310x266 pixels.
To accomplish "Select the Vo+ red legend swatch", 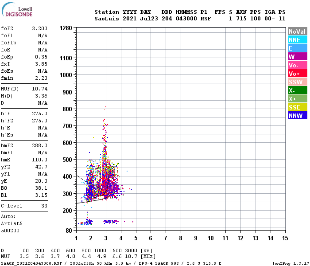I will (x=298, y=74).
